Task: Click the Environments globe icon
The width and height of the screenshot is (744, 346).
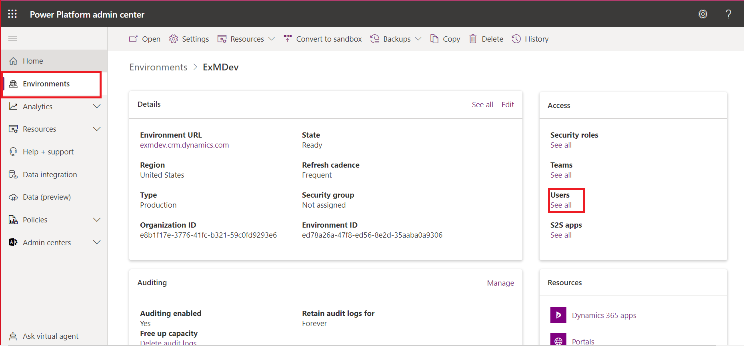Action: click(x=13, y=84)
